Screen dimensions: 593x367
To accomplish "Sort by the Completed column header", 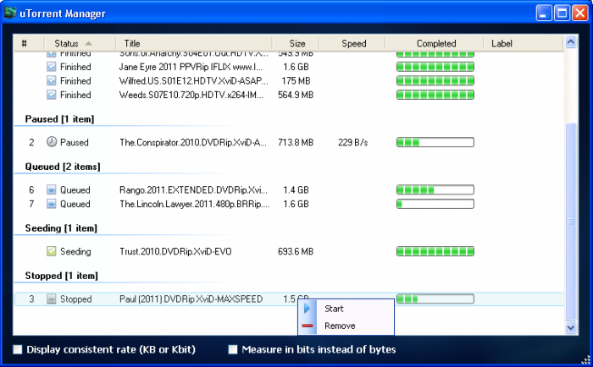I will [435, 43].
